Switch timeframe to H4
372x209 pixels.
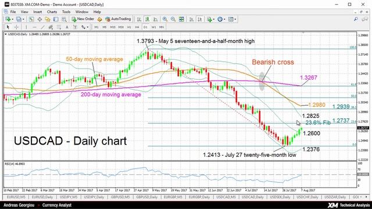coord(137,27)
